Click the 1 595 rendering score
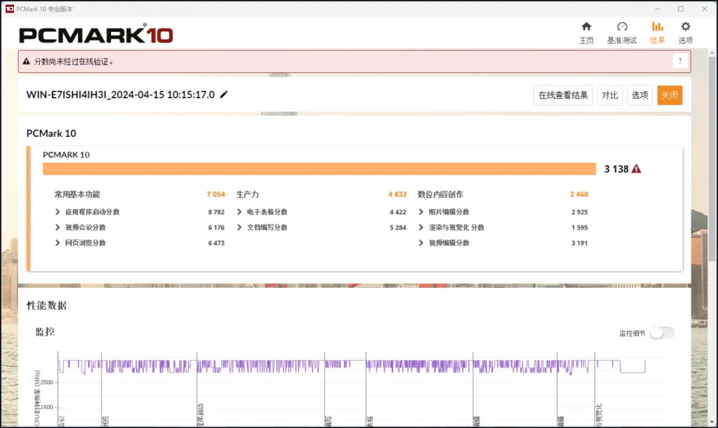This screenshot has width=718, height=428. pos(579,227)
